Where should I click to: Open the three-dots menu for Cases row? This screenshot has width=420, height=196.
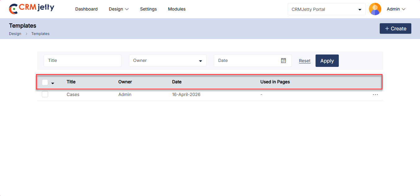(375, 95)
